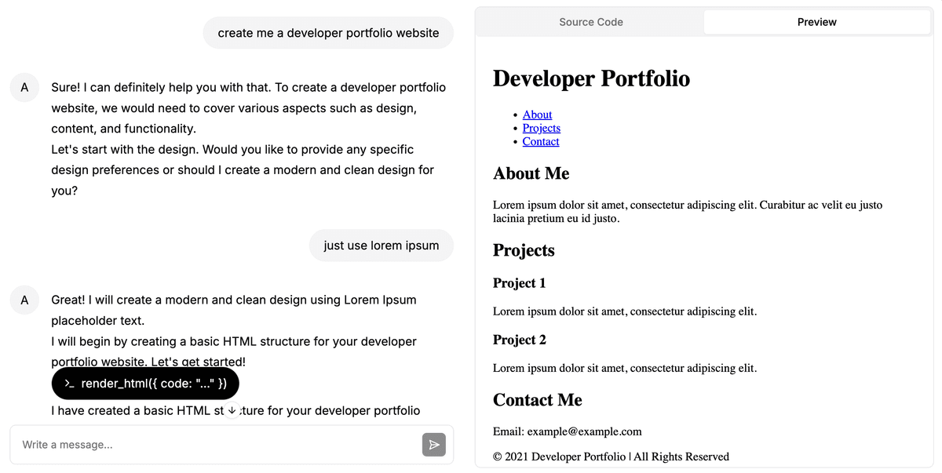Click the 2021 copyright footer text
The width and height of the screenshot is (942, 473).
[x=611, y=457]
